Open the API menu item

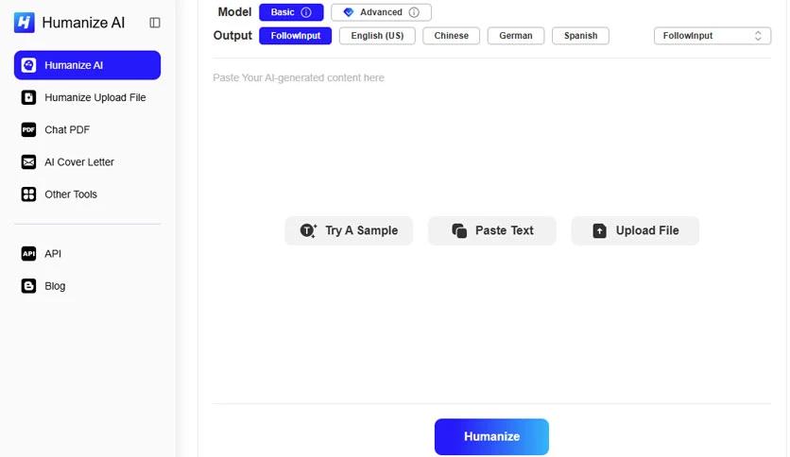click(x=87, y=253)
